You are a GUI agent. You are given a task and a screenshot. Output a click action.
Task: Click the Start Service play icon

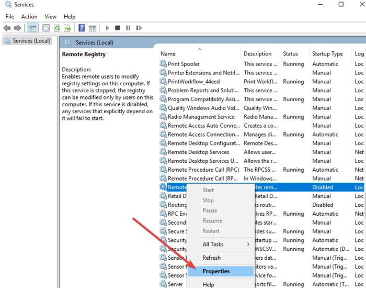(x=107, y=28)
